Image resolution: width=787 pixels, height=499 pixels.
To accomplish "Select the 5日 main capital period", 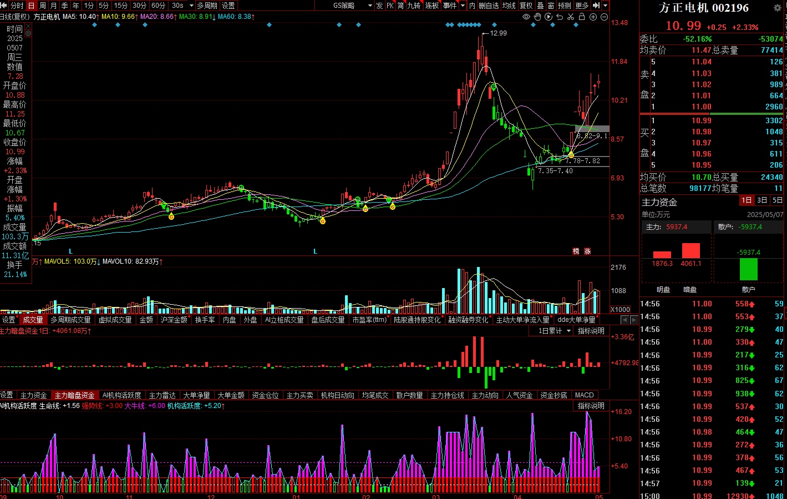I will (x=778, y=200).
